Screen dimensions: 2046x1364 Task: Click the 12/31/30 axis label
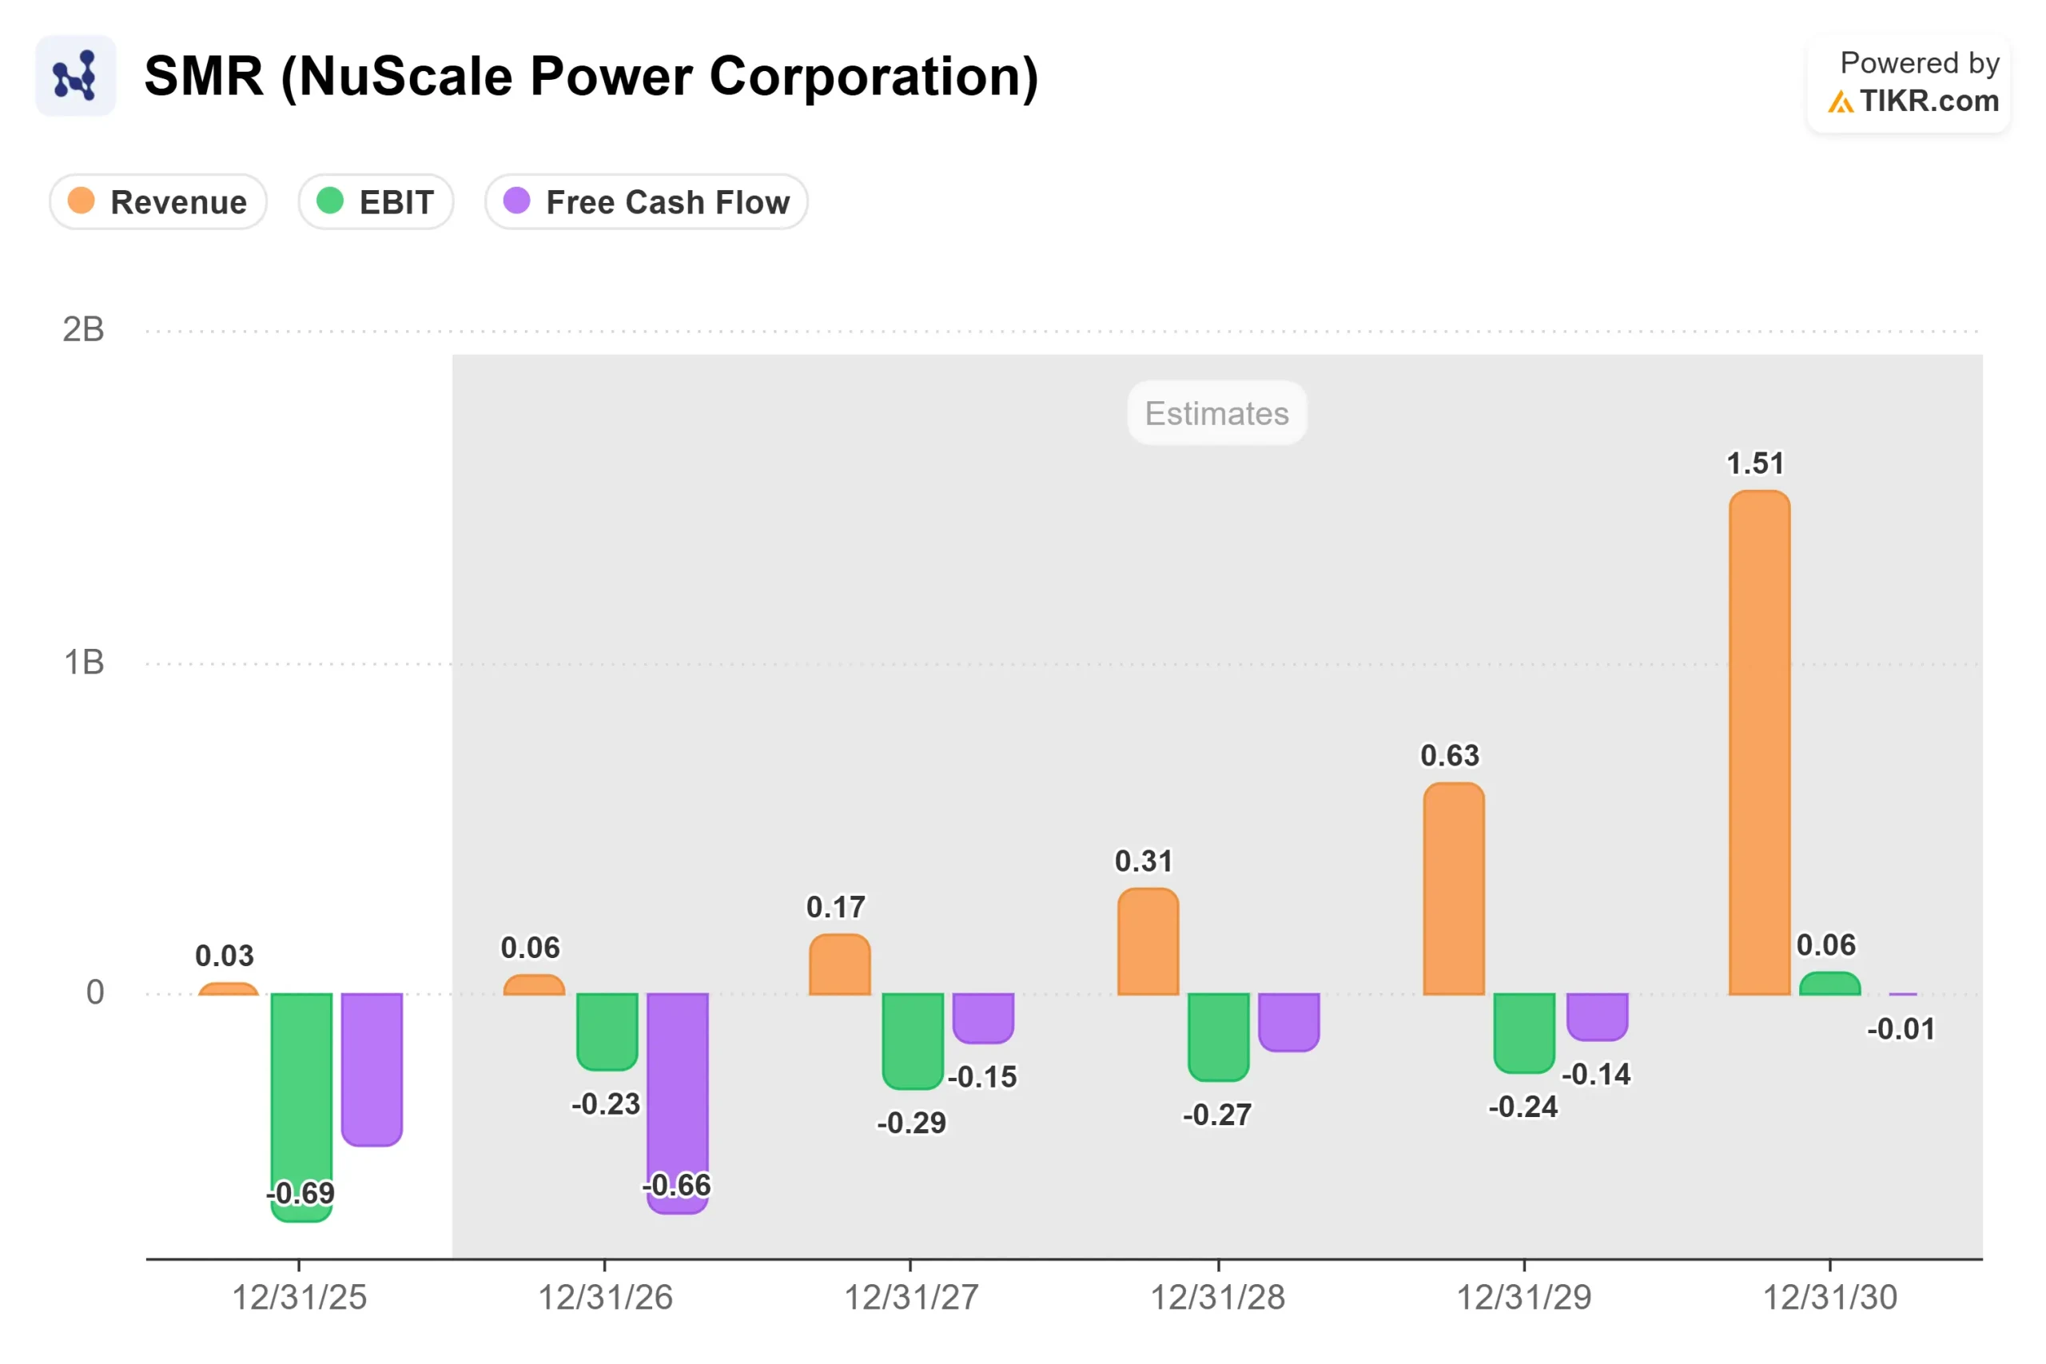coord(1830,1298)
